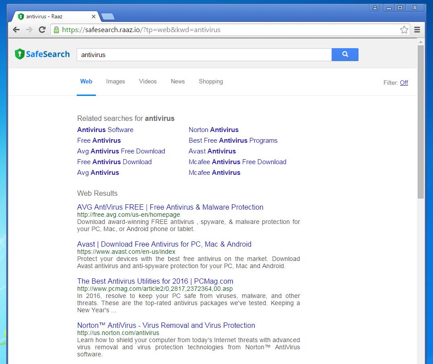Switch to the Shopping tab
This screenshot has height=364, width=433.
click(210, 82)
